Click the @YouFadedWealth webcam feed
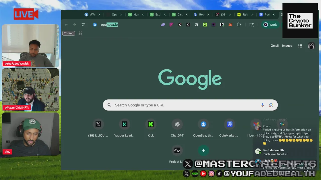The height and width of the screenshot is (180, 321). [31, 46]
